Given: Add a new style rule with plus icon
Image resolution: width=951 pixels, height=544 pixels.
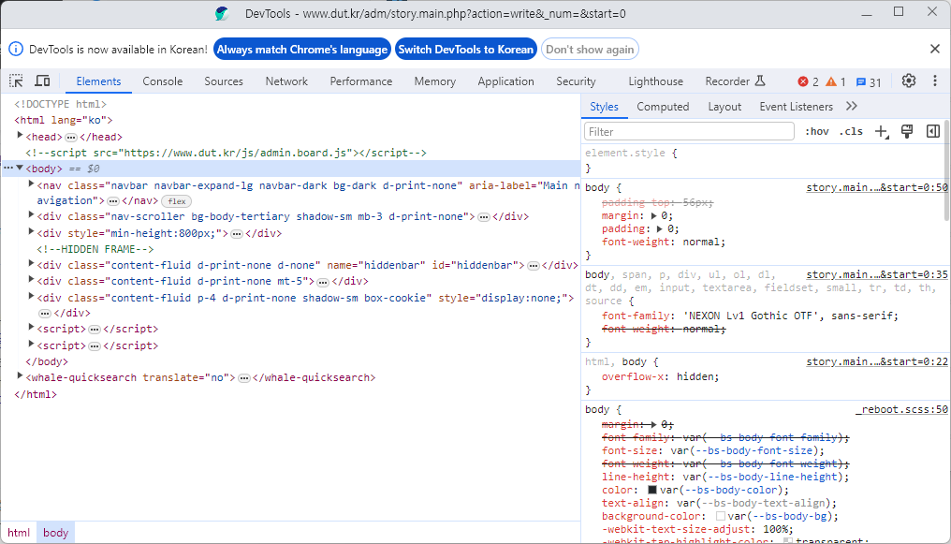Looking at the screenshot, I should pyautogui.click(x=881, y=132).
